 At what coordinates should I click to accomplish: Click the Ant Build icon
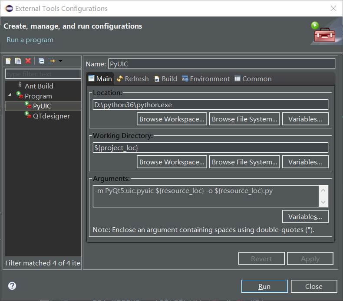point(20,85)
